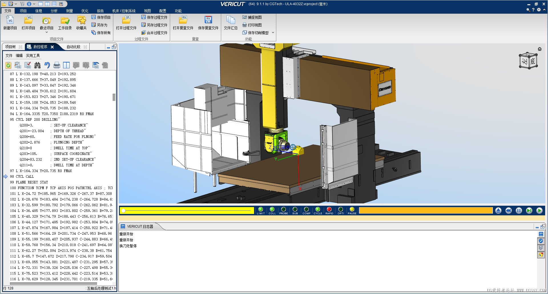The height and width of the screenshot is (294, 548).
Task: Click the Rewind simulation button
Action: click(508, 211)
